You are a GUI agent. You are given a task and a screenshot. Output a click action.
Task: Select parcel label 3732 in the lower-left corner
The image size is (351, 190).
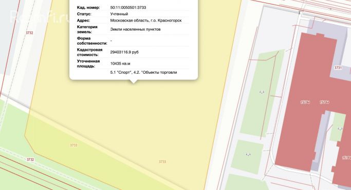[x=30, y=159]
